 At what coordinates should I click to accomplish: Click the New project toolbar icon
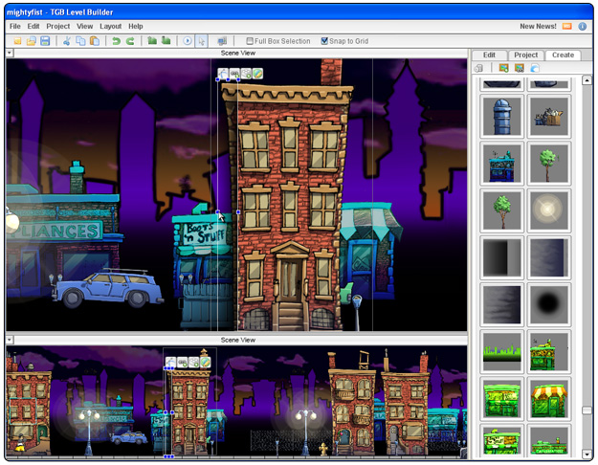(x=17, y=41)
